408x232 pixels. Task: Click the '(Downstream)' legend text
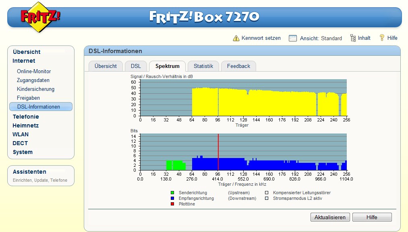242,198
